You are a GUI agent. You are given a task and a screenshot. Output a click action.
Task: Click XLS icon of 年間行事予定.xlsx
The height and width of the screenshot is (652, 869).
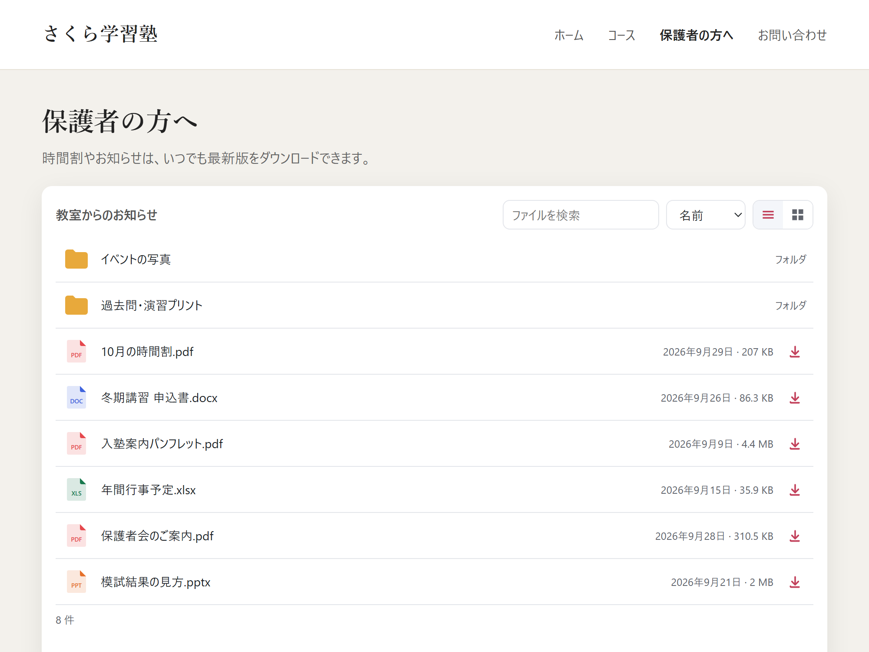(76, 489)
